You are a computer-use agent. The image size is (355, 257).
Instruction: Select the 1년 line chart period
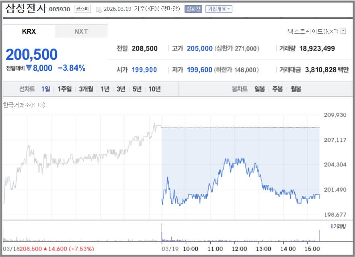pos(105,89)
